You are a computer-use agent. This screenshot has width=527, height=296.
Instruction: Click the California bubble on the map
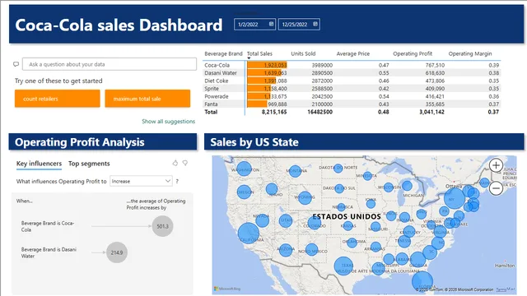pyautogui.click(x=249, y=234)
